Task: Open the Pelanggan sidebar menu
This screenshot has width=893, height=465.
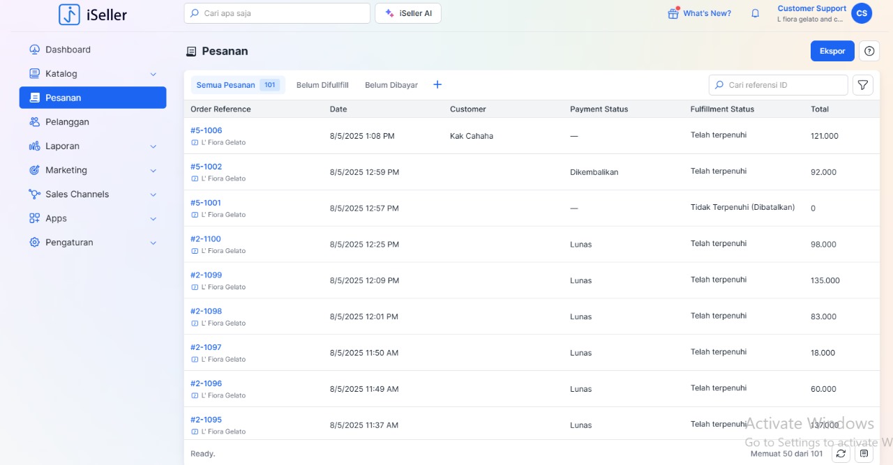Action: click(67, 122)
